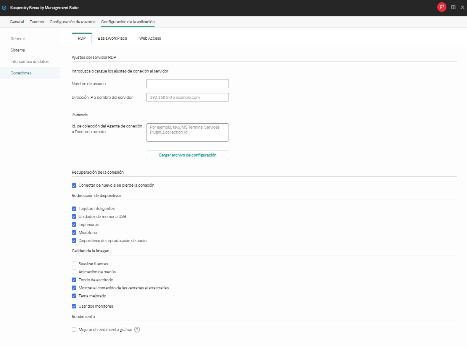Toggle Conectar de nuevo si se pierde la conexión
The width and height of the screenshot is (467, 347).
click(x=74, y=185)
